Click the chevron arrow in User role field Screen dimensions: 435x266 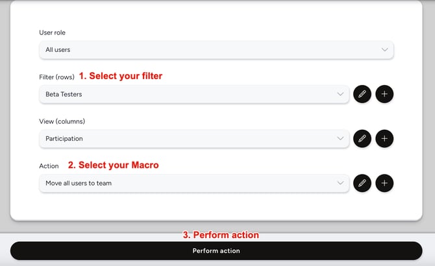(384, 50)
